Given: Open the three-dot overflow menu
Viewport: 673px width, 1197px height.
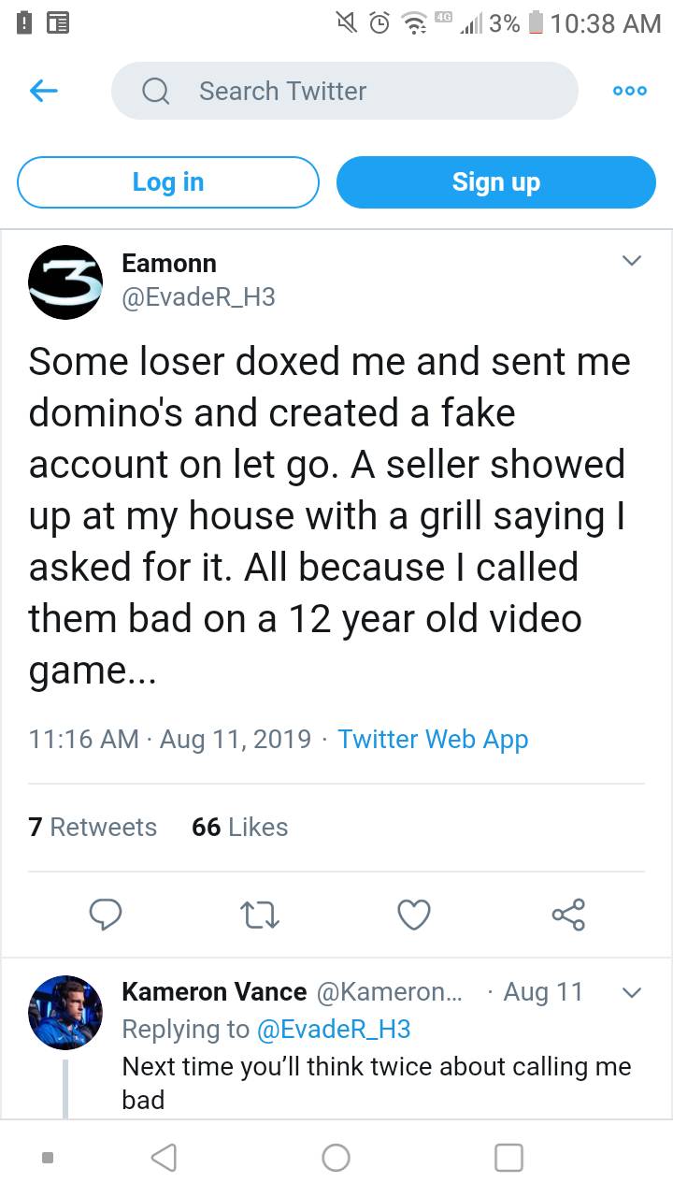Looking at the screenshot, I should click(x=629, y=91).
